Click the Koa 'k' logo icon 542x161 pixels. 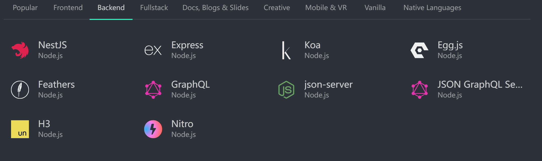point(286,50)
